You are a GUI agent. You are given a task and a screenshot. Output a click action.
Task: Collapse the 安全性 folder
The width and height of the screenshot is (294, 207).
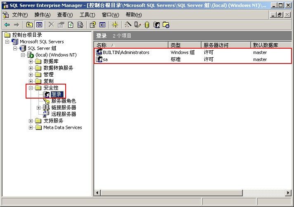31,88
